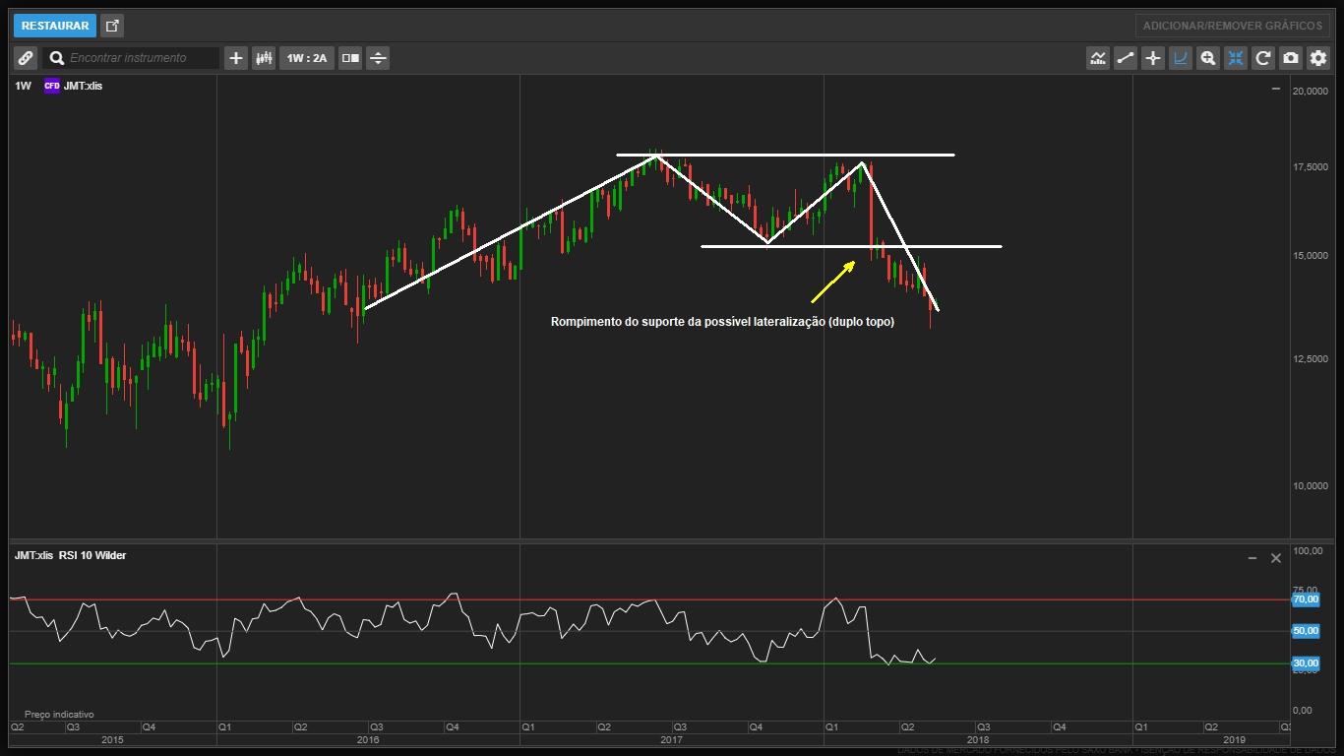Toggle the auto-fit compress arrows button
The width and height of the screenshot is (1344, 756).
click(x=1236, y=58)
